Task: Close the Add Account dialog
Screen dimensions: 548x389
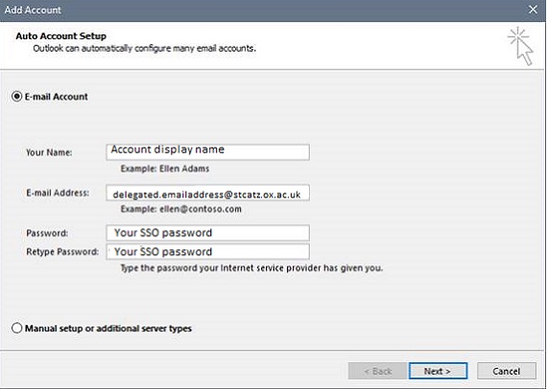Action: pos(533,10)
